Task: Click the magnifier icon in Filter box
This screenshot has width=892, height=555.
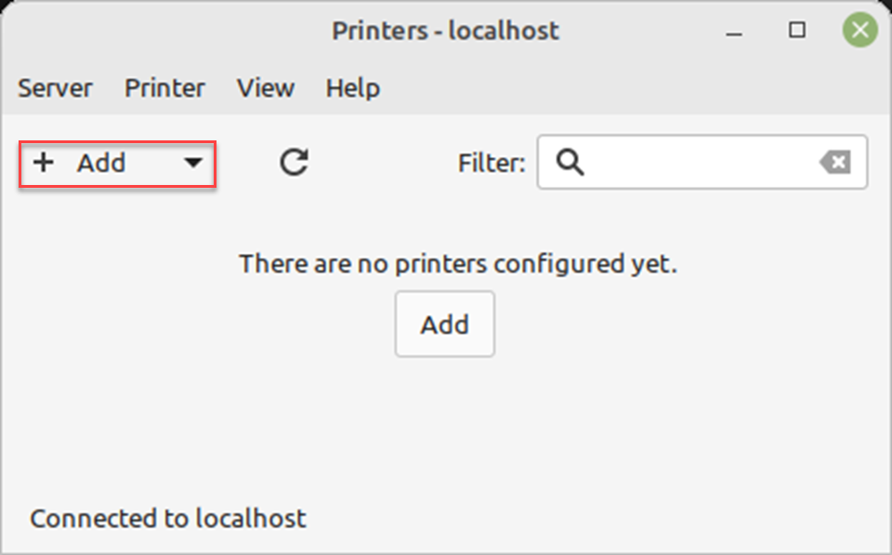Action: (570, 163)
